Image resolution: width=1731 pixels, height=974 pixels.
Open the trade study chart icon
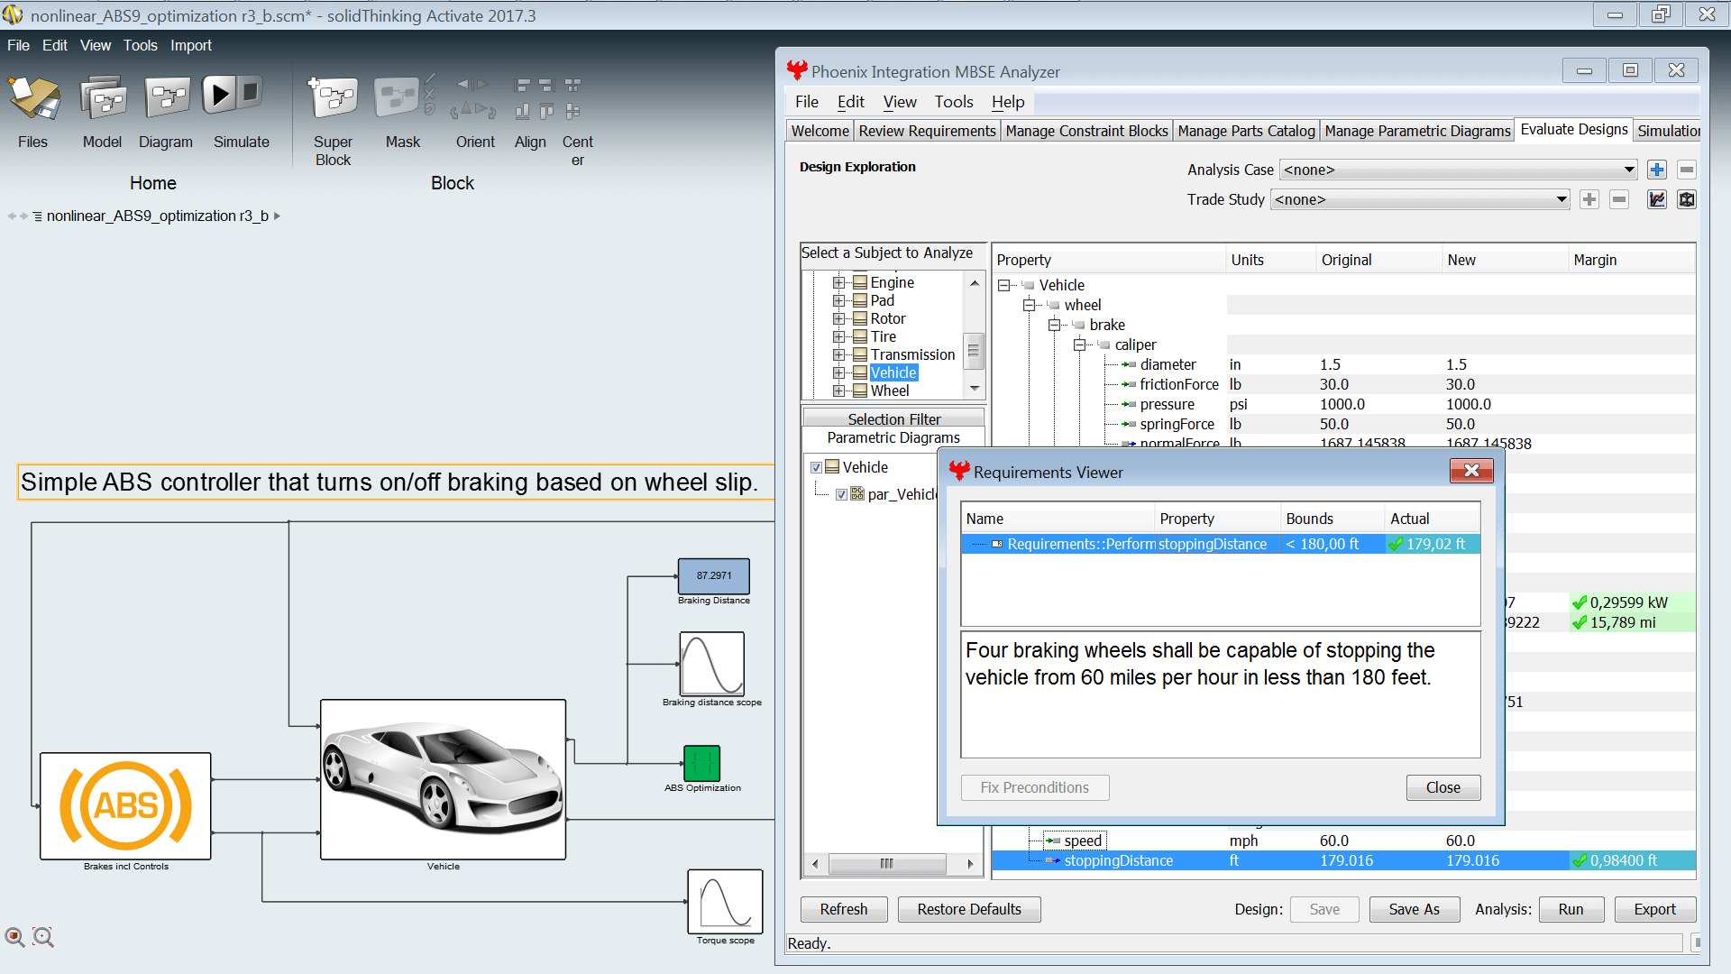point(1657,199)
